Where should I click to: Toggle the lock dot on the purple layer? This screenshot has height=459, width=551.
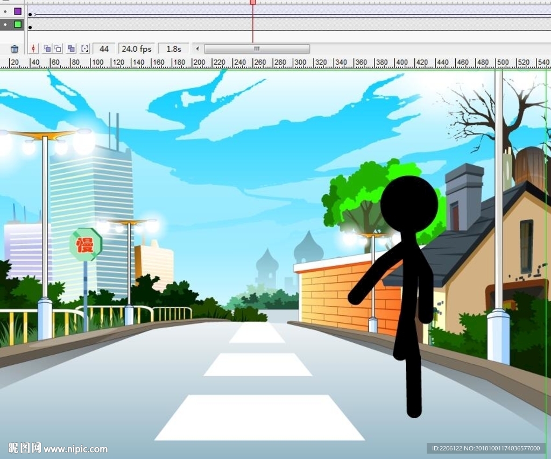tap(5, 11)
